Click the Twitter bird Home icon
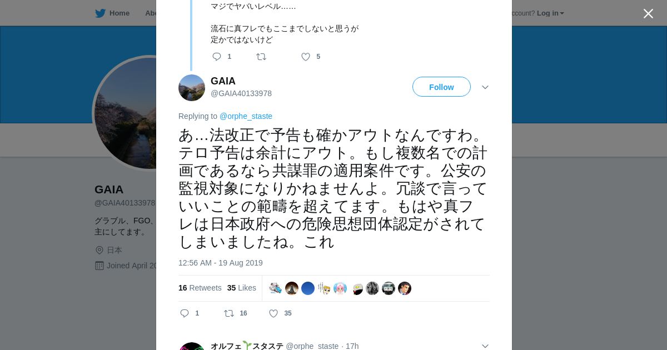Image resolution: width=667 pixels, height=350 pixels. point(101,13)
